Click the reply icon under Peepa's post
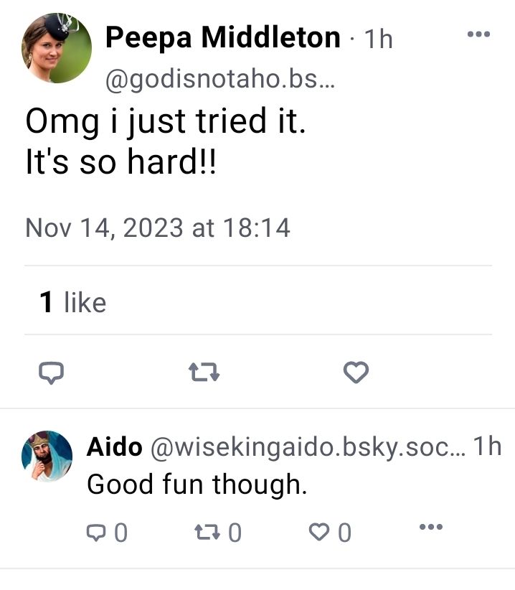The width and height of the screenshot is (515, 590). tap(51, 372)
